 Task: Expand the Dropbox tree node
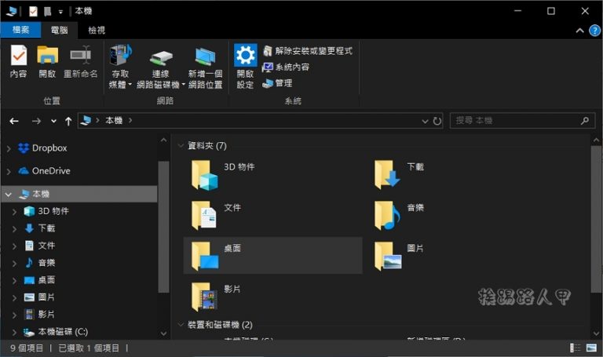(x=8, y=148)
